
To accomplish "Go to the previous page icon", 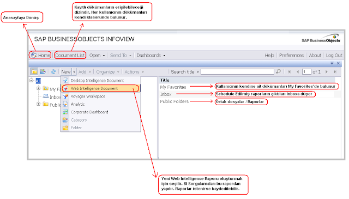I will [298, 72].
